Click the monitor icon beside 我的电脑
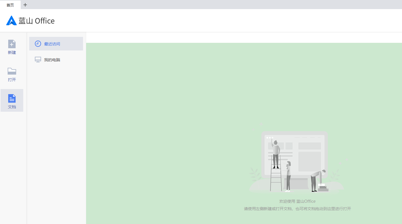This screenshot has height=224, width=402. point(38,60)
